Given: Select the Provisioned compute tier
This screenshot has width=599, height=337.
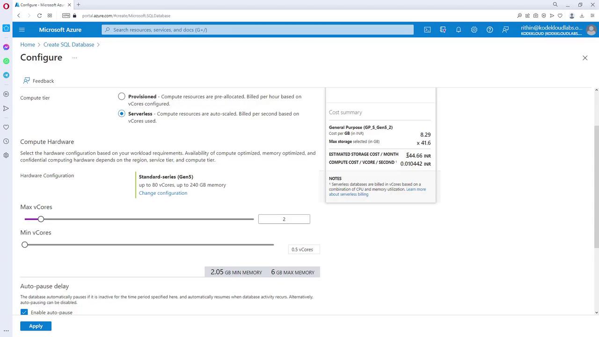Looking at the screenshot, I should pos(122,96).
